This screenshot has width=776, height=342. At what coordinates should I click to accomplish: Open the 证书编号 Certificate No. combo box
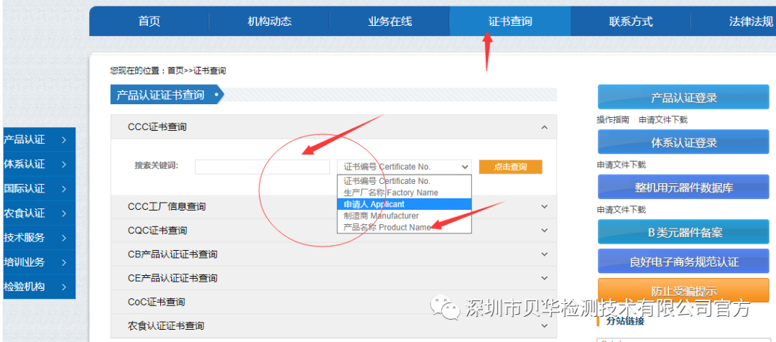[405, 167]
